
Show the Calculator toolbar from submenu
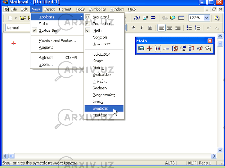104,54
